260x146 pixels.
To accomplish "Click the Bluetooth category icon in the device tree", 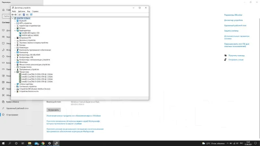I will coord(17,21).
